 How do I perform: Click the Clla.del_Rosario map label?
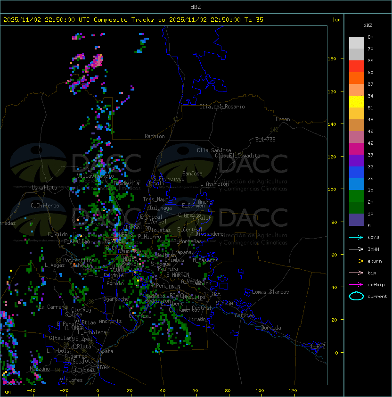tap(222, 107)
